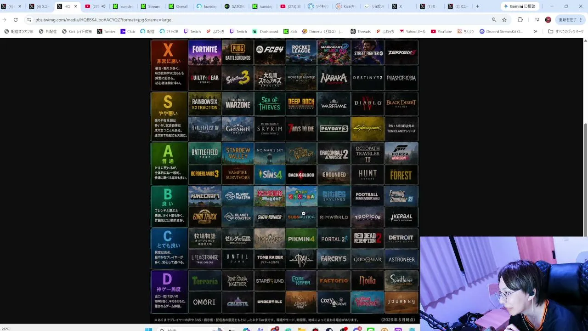The height and width of the screenshot is (331, 588).
Task: Click the Tekken 8 tile
Action: (x=401, y=52)
